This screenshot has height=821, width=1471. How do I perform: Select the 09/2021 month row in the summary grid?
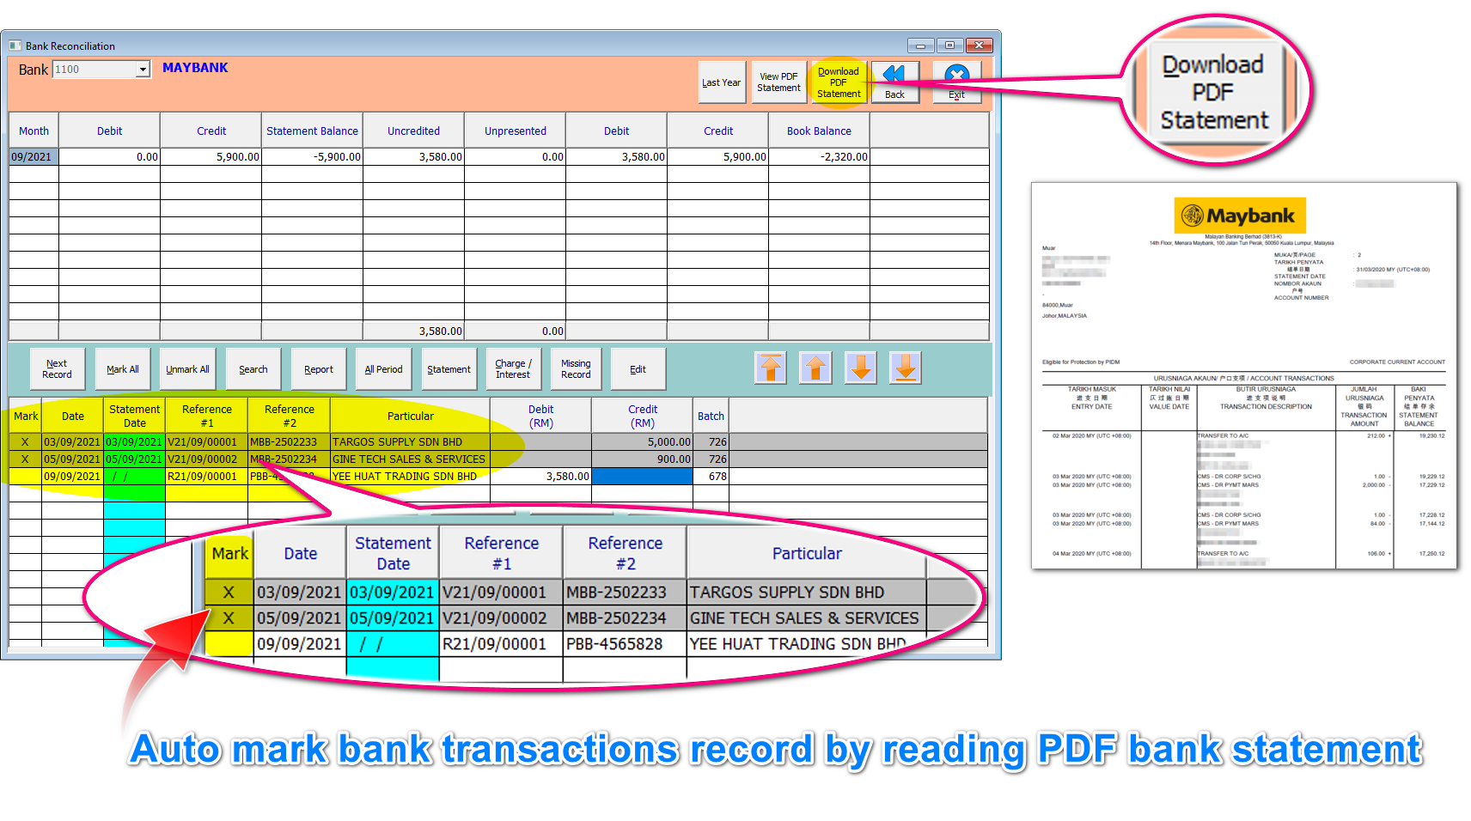pos(33,156)
